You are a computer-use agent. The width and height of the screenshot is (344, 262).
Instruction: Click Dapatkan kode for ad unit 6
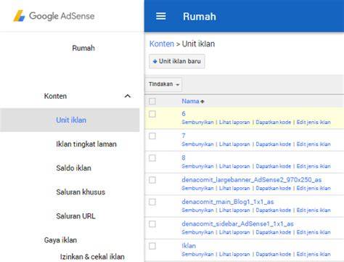[274, 122]
